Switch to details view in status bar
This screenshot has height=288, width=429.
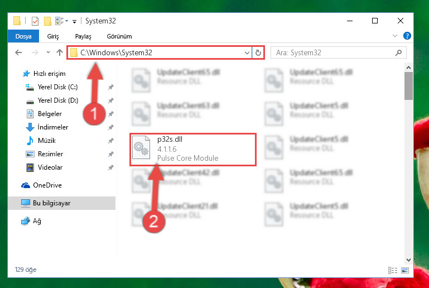coord(393,271)
